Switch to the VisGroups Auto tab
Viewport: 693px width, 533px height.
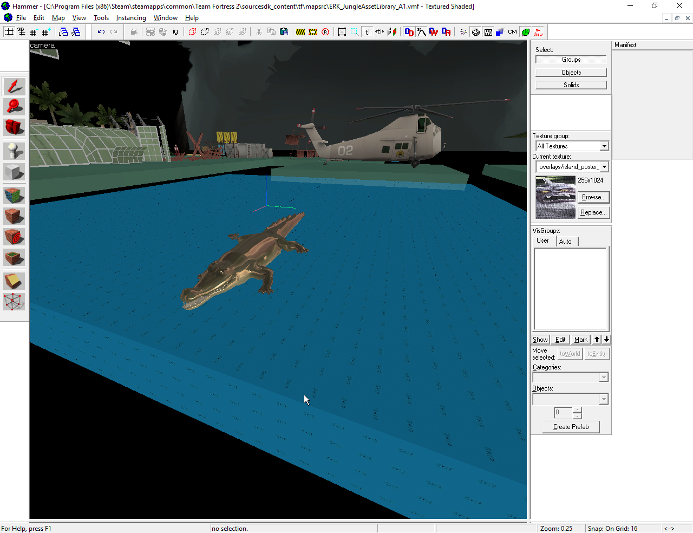pyautogui.click(x=566, y=242)
